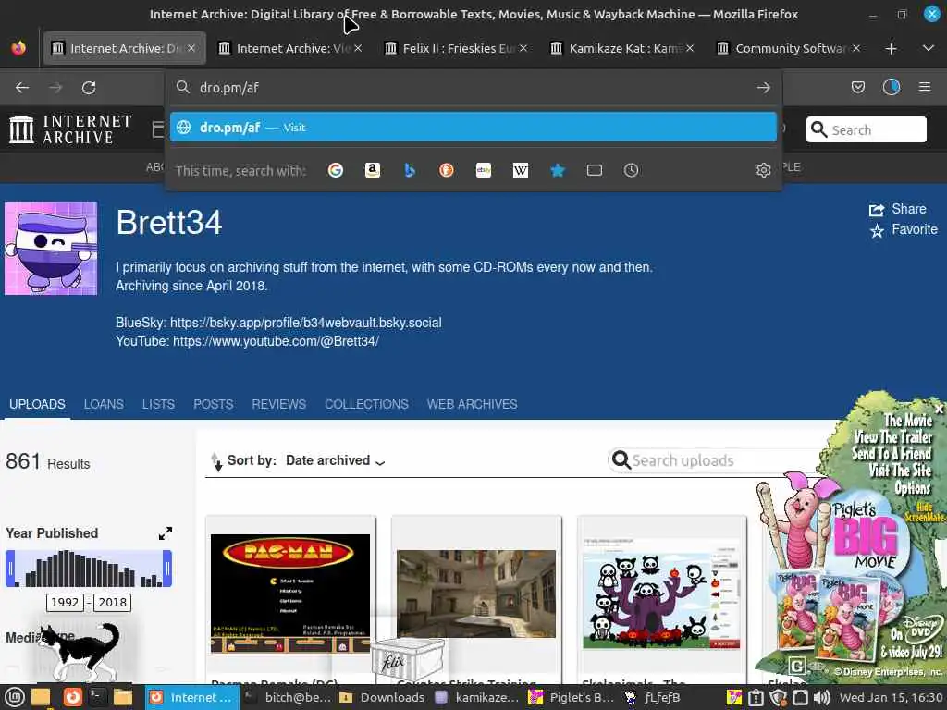
Task: Open Downloads window from taskbar
Action: coord(382,697)
